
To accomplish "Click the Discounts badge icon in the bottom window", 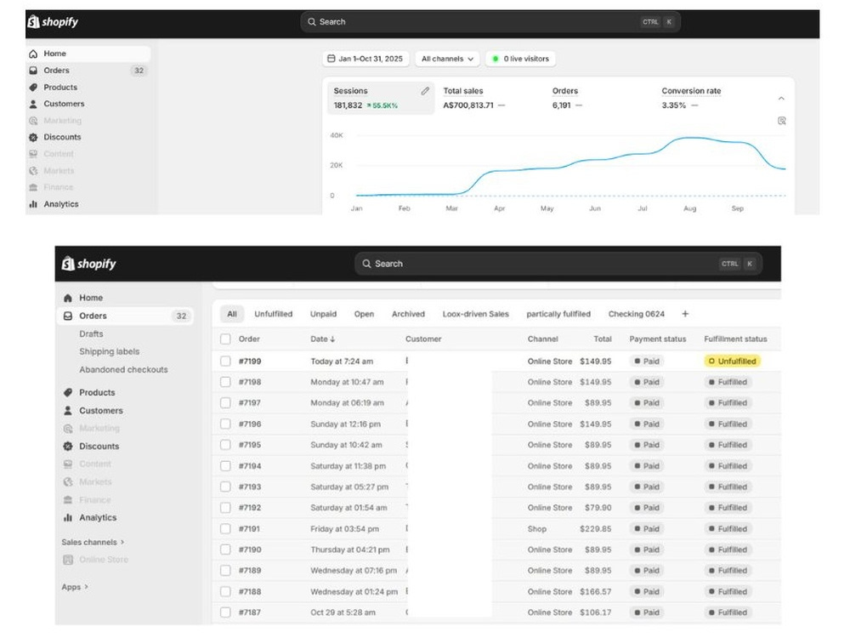I will (x=68, y=446).
